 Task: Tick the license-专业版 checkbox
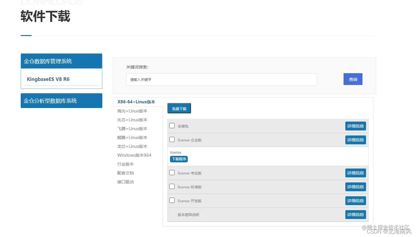pos(172,173)
